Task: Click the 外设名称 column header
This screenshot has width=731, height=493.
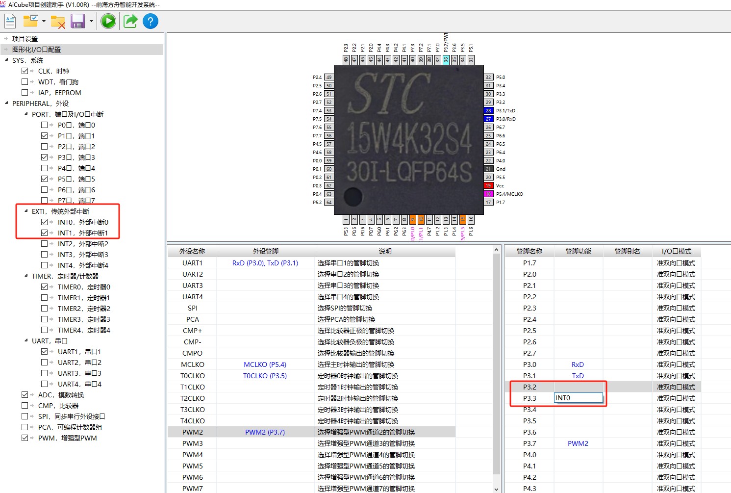Action: (x=192, y=251)
